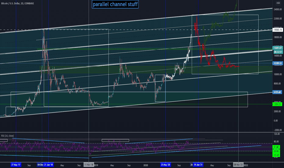Click the 2019 label on time axis
This screenshot has width=284, height=168.
[x=96, y=165]
